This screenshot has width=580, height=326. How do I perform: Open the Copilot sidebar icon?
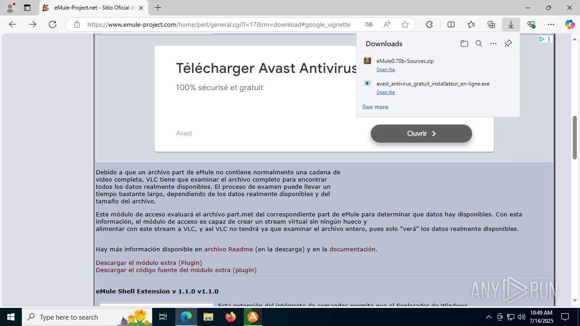coord(570,24)
